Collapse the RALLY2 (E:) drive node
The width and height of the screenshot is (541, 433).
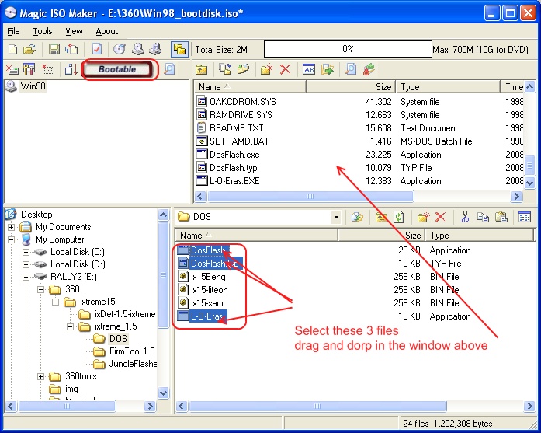[26, 277]
